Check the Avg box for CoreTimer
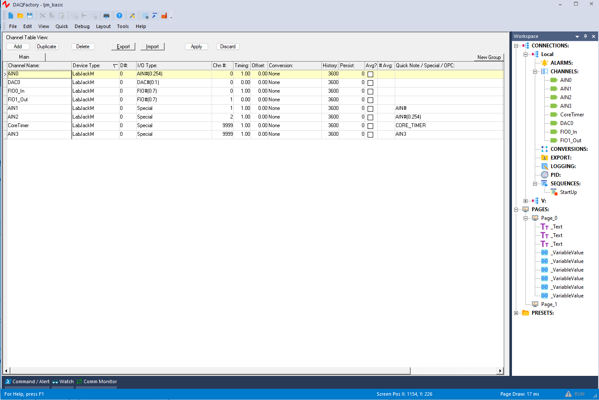The image size is (599, 400). pyautogui.click(x=370, y=125)
